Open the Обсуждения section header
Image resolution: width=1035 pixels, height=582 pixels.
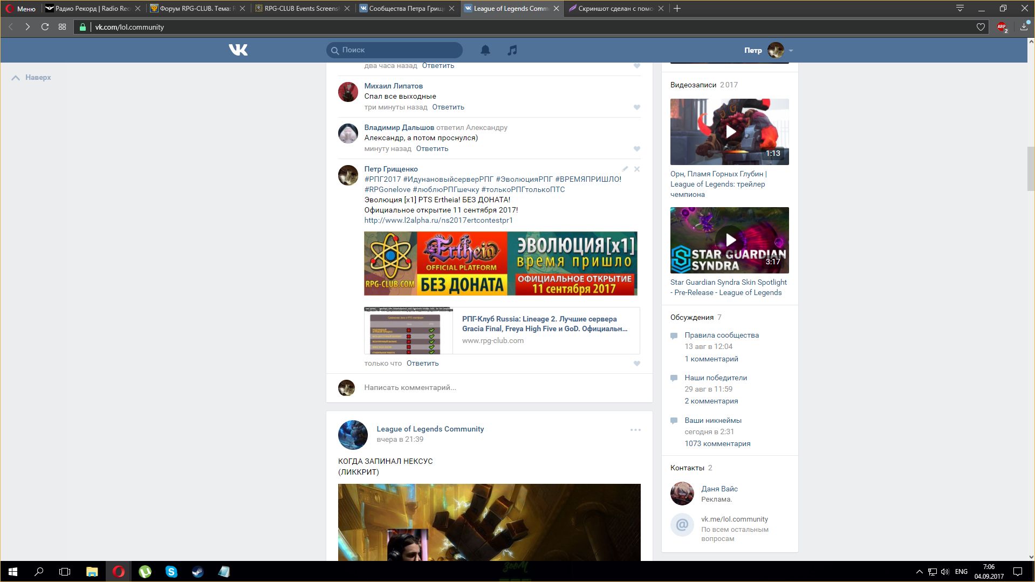click(x=691, y=317)
